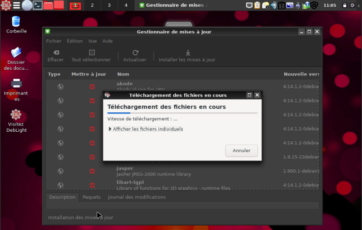Open the Fichier menu
This screenshot has height=230, width=362.
(53, 41)
